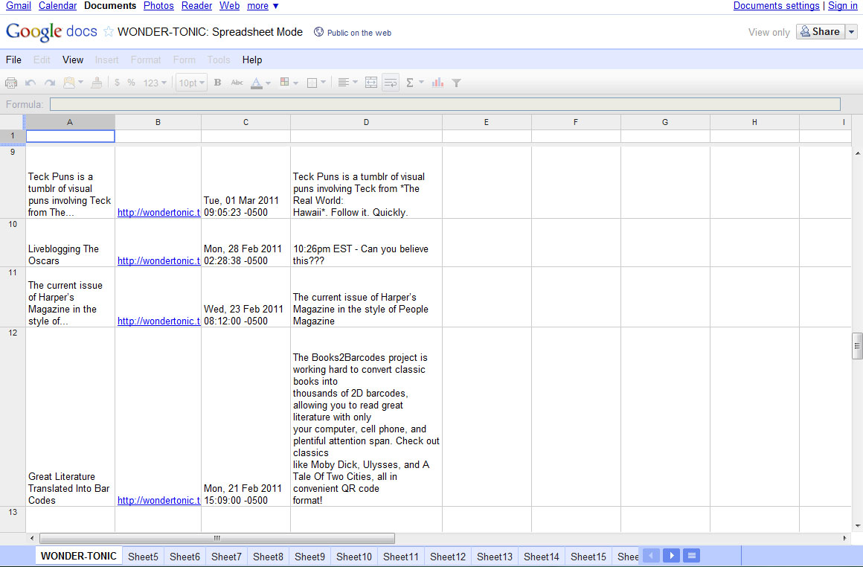Click the Print icon in the toolbar

tap(11, 83)
